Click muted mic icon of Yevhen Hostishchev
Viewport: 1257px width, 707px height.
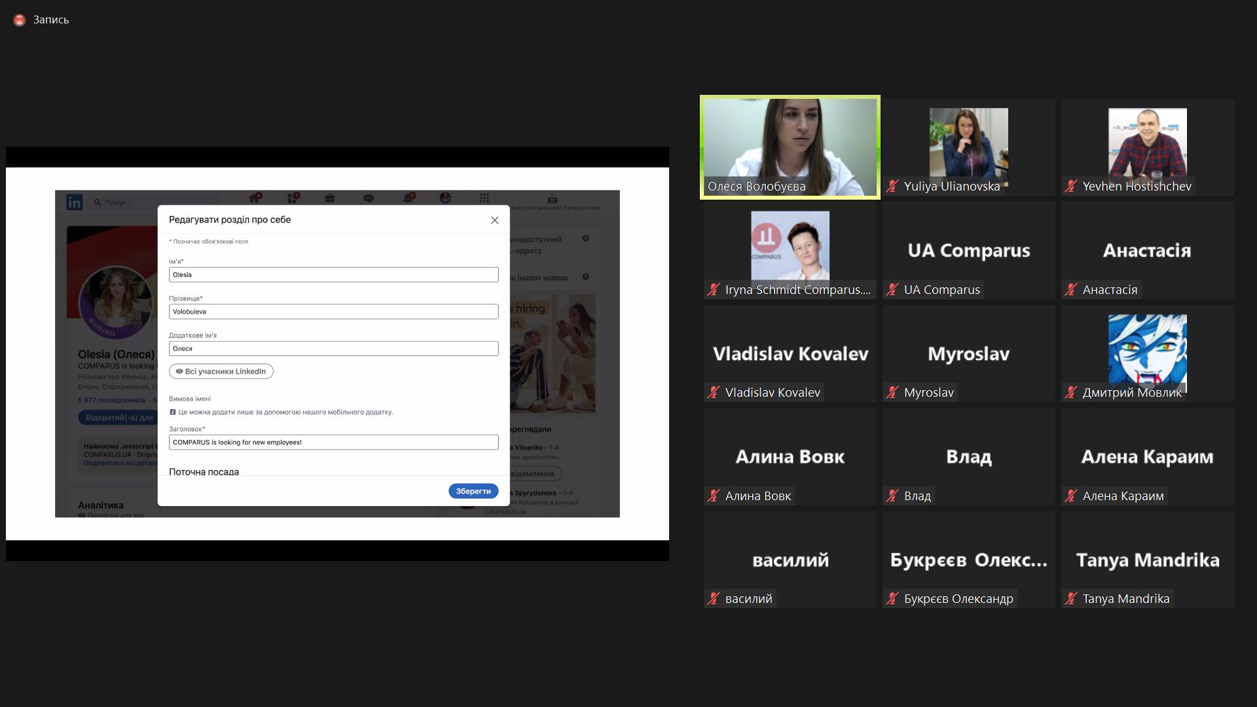pos(1071,187)
